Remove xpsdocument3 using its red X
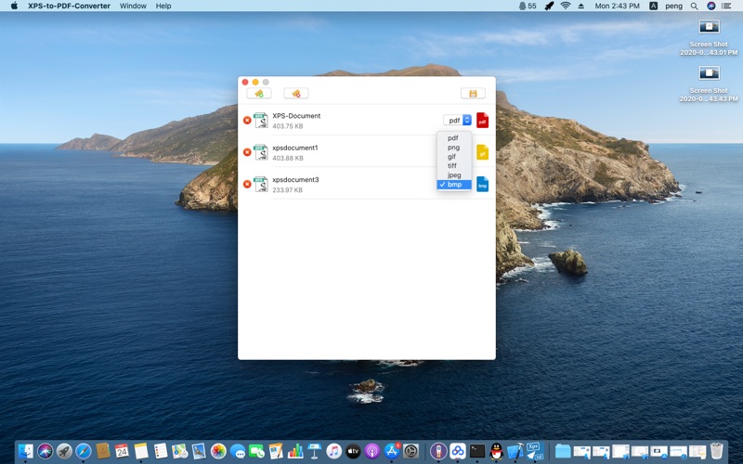This screenshot has width=743, height=464. tap(247, 184)
